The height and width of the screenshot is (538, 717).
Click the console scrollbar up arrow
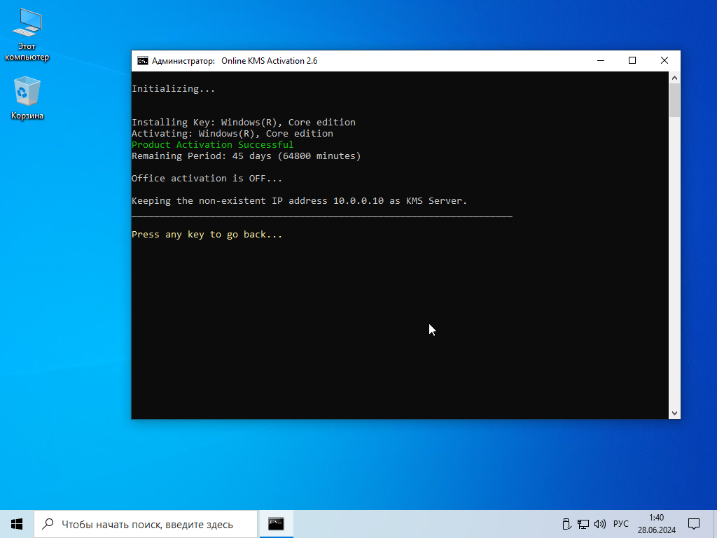point(674,77)
